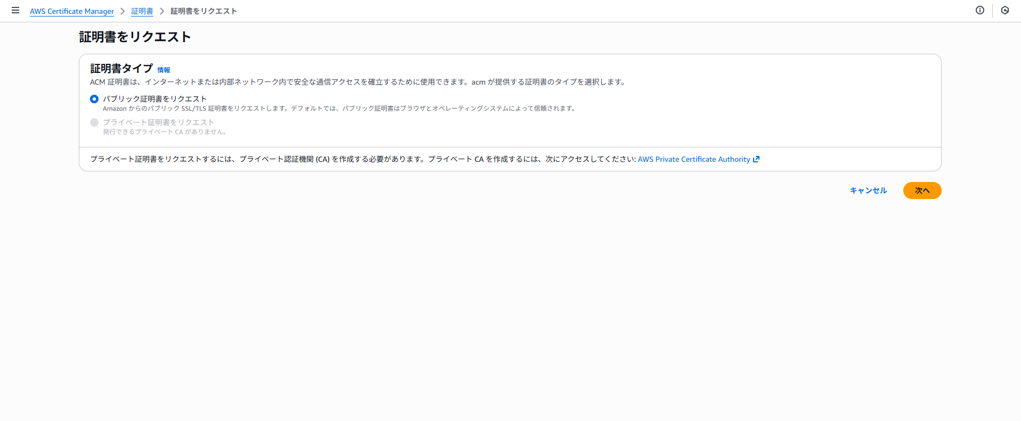This screenshot has width=1021, height=421.
Task: Go to AWS Certificate Manager breadcrumb
Action: point(72,11)
